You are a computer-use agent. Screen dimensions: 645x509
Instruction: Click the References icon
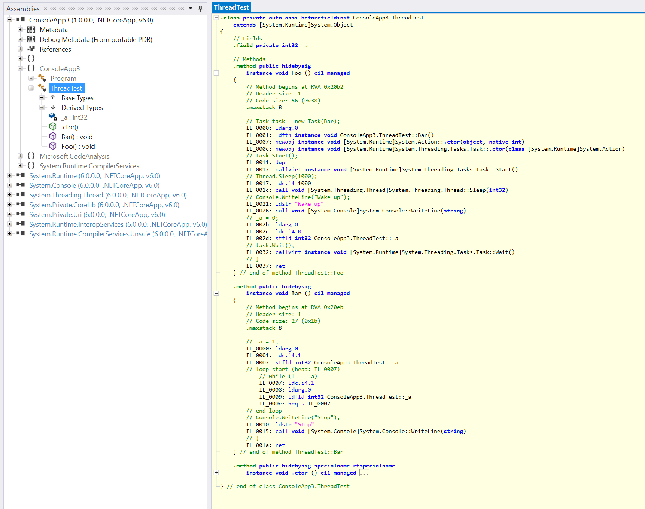click(x=31, y=49)
